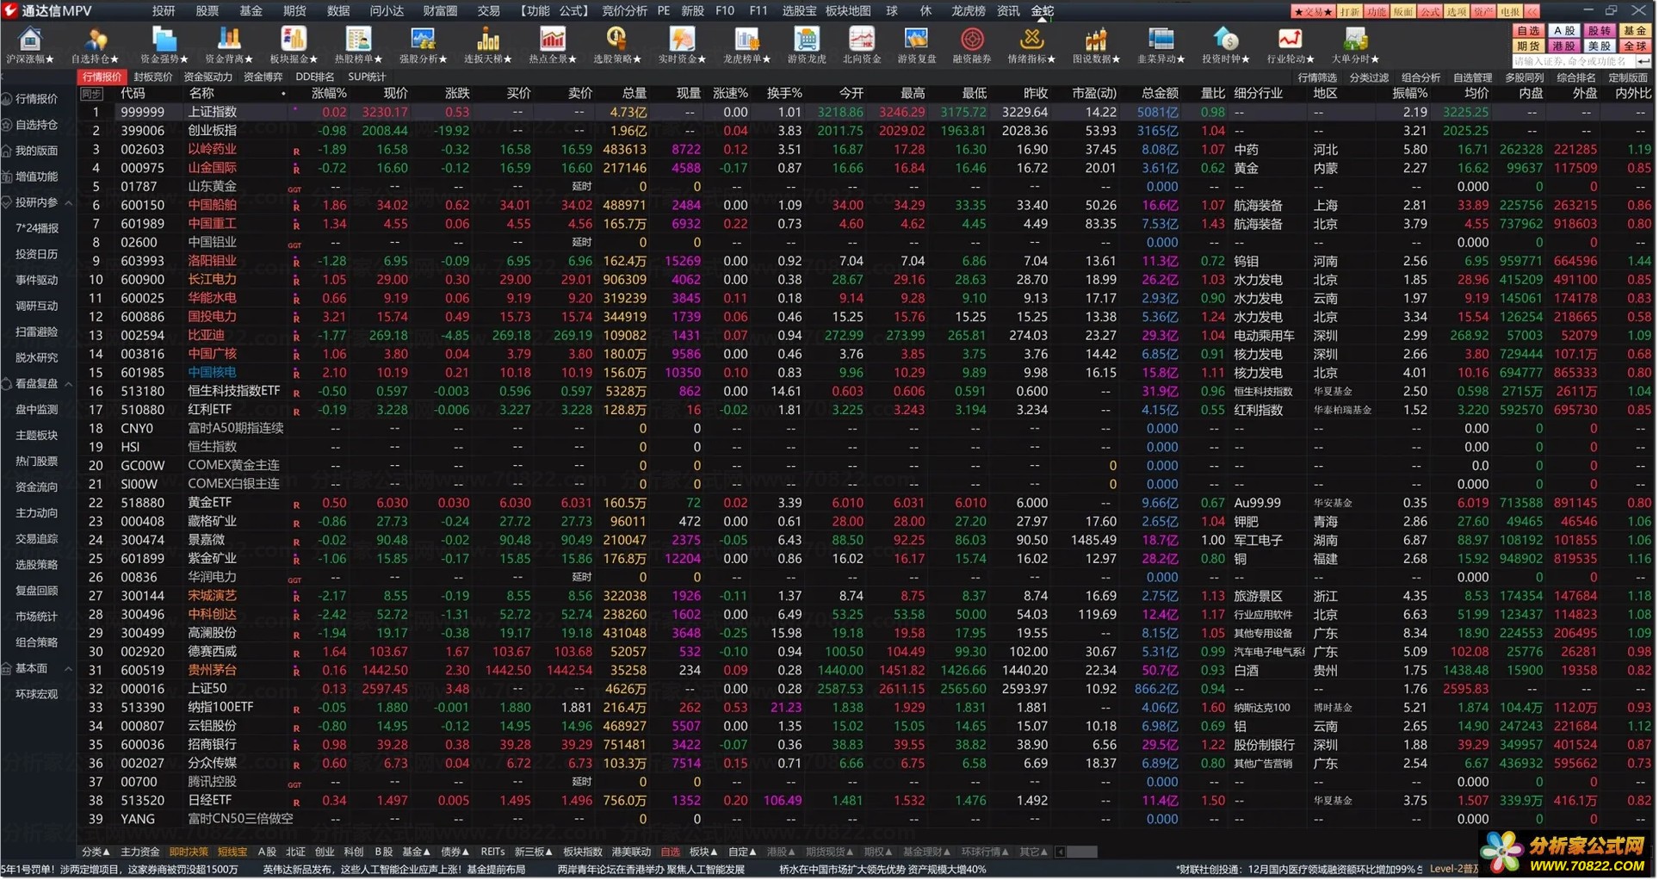
Task: Switch to the 封板竞价 tab
Action: [153, 77]
